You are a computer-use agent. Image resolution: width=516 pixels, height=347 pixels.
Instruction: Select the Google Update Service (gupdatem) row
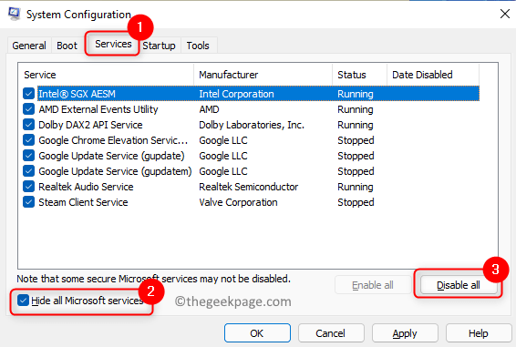tap(252, 171)
